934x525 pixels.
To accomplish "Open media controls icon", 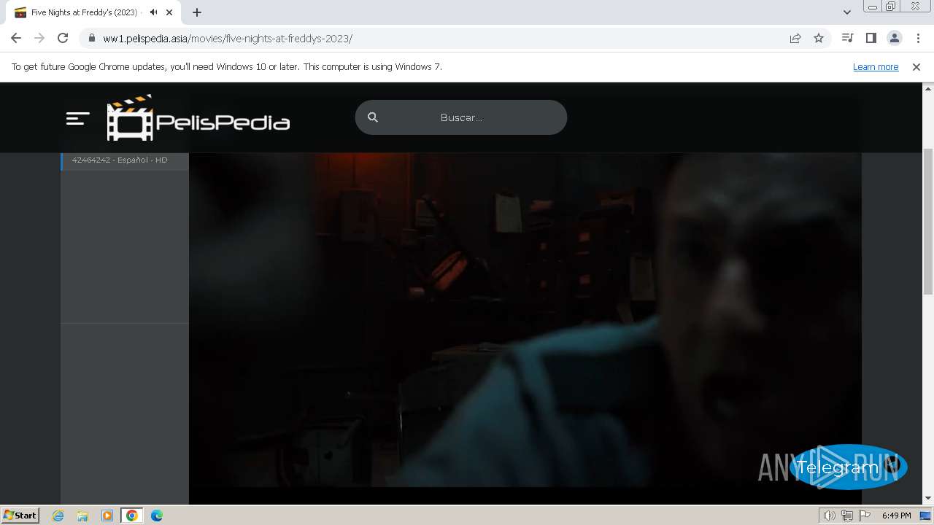I will pyautogui.click(x=847, y=38).
